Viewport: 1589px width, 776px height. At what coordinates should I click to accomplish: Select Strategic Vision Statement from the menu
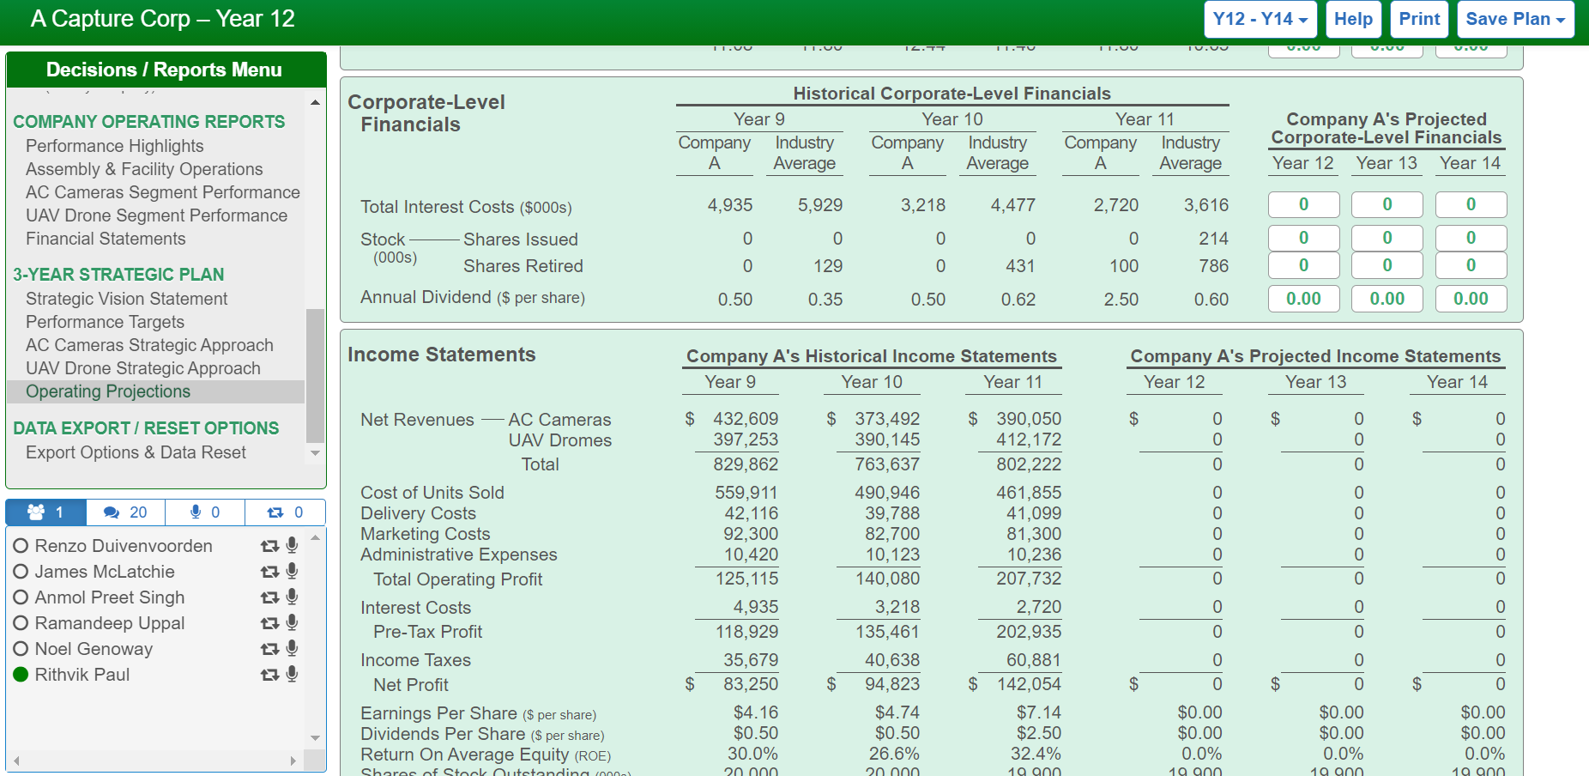point(126,299)
